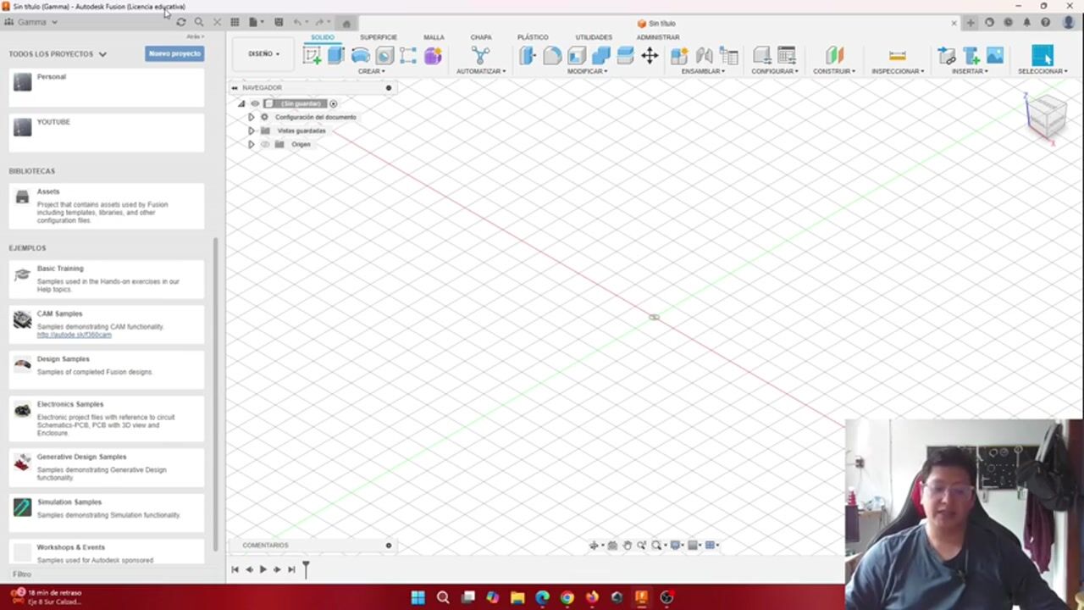Click the ViewCube in the viewport corner
The width and height of the screenshot is (1084, 610).
1047,116
